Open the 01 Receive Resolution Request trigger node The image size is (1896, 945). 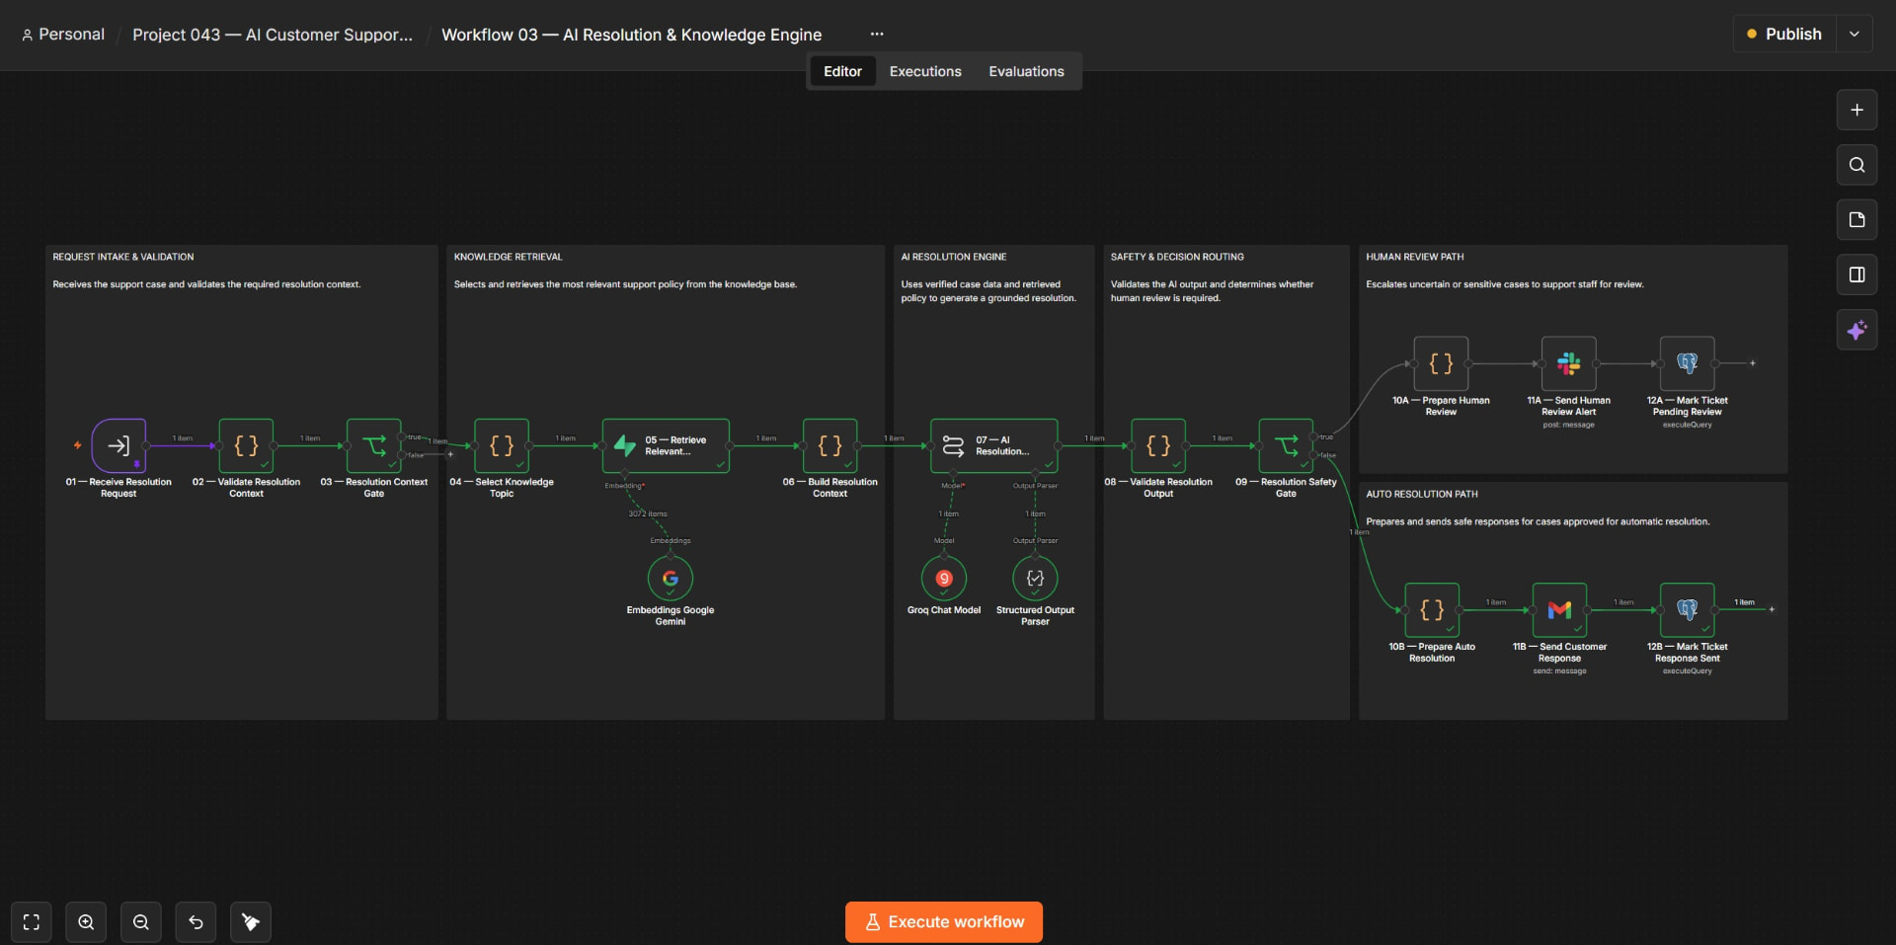(118, 445)
